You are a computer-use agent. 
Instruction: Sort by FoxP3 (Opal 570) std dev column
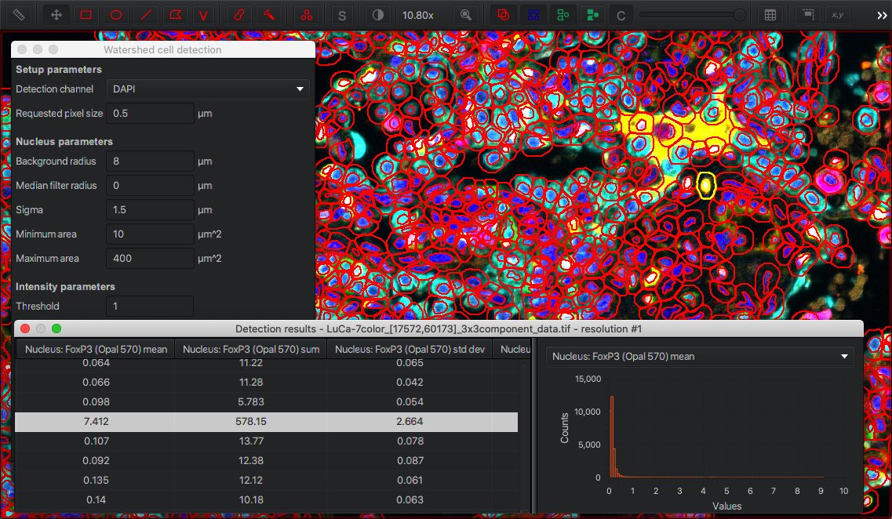410,349
